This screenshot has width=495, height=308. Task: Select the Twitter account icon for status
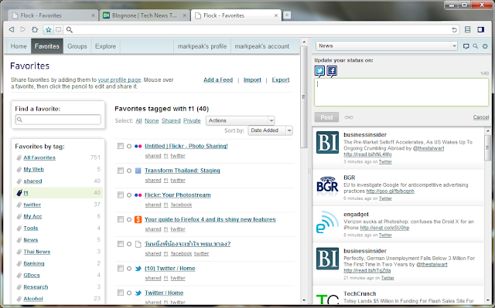(319, 71)
